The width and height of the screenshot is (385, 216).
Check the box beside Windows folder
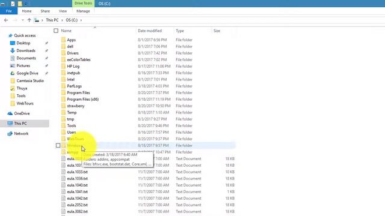pos(58,145)
